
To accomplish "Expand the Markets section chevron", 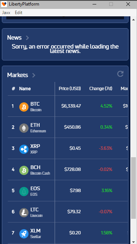I will point(34,75).
